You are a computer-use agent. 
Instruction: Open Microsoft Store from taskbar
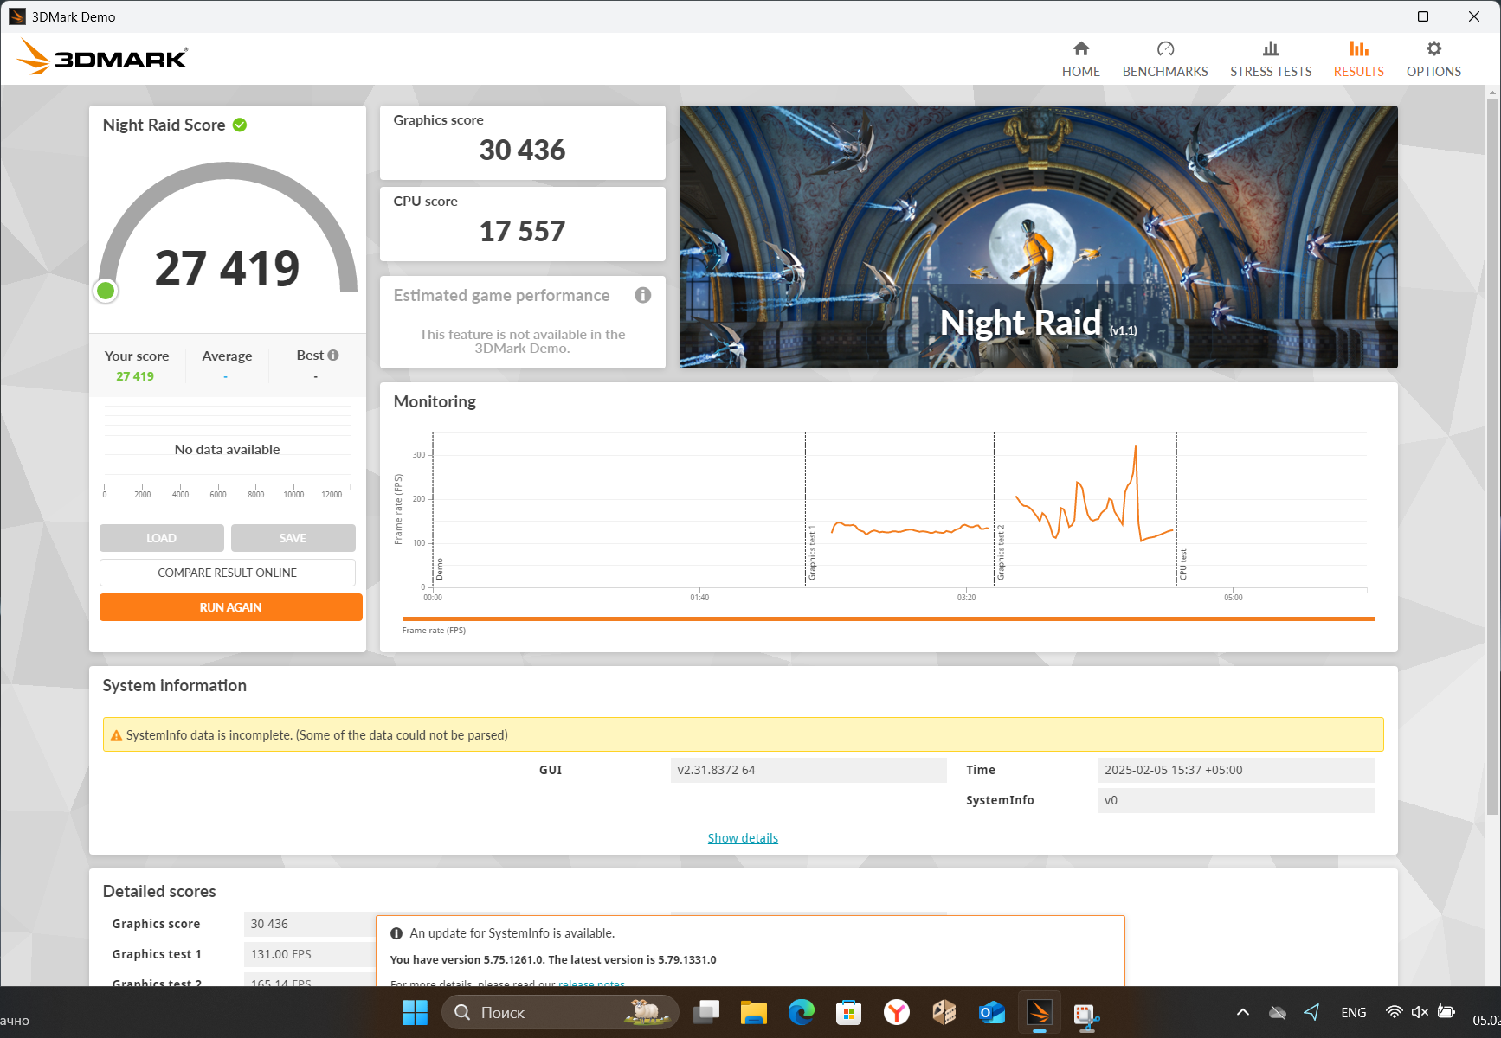coord(848,1012)
